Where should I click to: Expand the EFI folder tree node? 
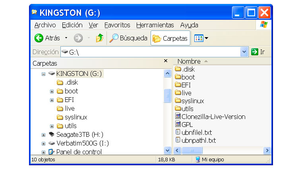click(x=52, y=100)
